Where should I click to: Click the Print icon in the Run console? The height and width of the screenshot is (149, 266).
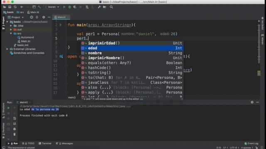[15, 129]
